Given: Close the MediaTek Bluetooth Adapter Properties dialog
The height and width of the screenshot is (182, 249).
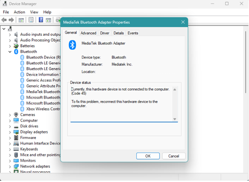Looking at the screenshot, I should click(x=183, y=22).
